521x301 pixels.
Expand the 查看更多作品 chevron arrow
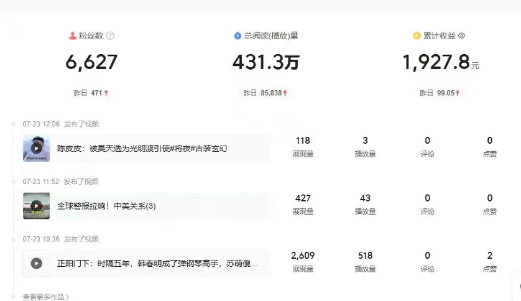point(67,297)
